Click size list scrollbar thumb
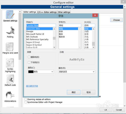 pyautogui.click(x=93, y=44)
